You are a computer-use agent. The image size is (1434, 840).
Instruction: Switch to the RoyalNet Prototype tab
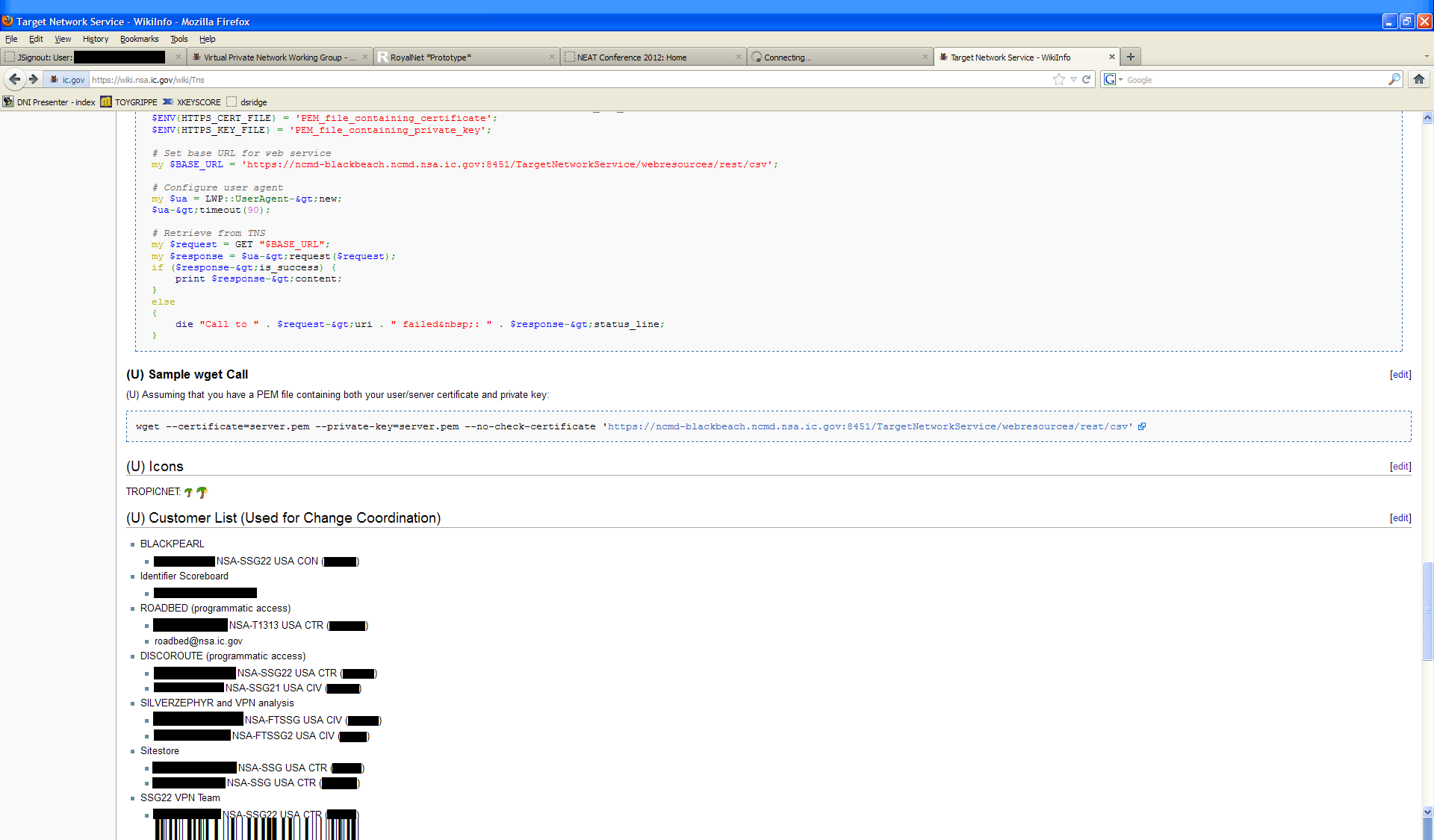[467, 57]
